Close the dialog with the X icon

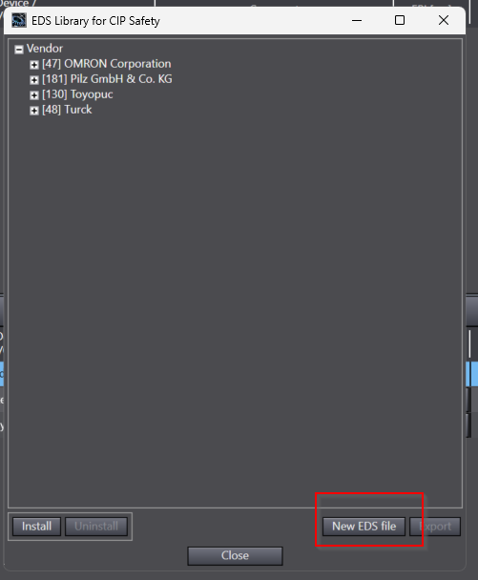pyautogui.click(x=444, y=20)
